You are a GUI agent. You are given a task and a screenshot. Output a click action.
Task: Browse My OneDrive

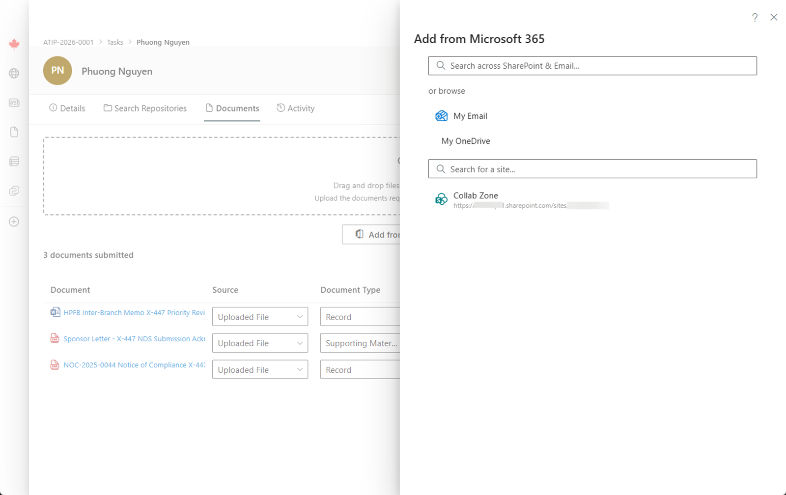465,141
